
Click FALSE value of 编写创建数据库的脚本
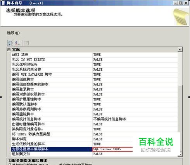98,84
